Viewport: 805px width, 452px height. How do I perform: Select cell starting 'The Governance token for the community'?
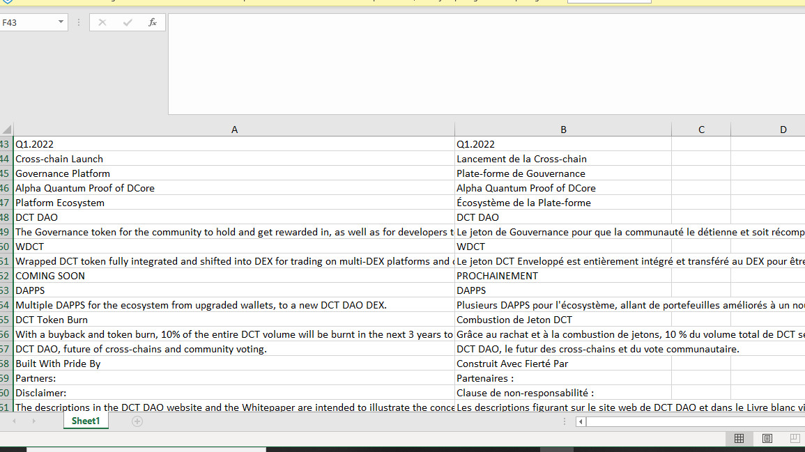234,232
